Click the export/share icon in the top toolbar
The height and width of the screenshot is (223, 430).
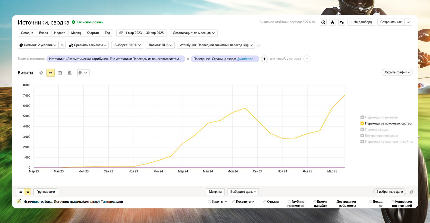(x=332, y=22)
